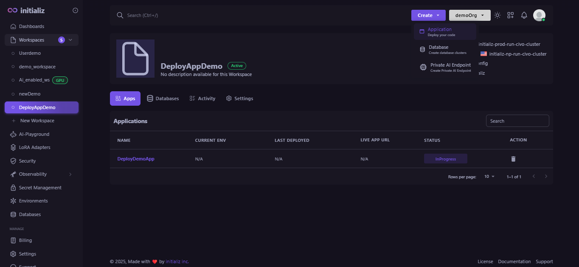
Task: Click the STATUS column header
Action: [432, 140]
